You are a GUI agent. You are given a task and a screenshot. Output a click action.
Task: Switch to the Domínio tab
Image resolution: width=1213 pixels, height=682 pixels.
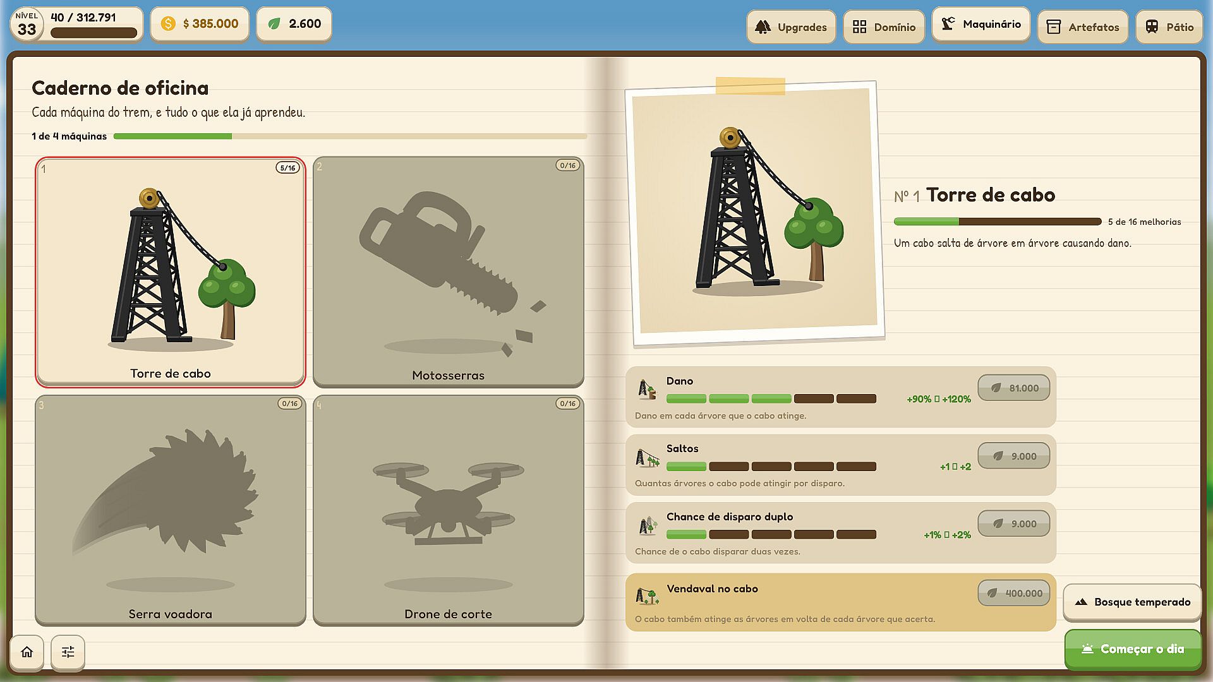tap(884, 27)
